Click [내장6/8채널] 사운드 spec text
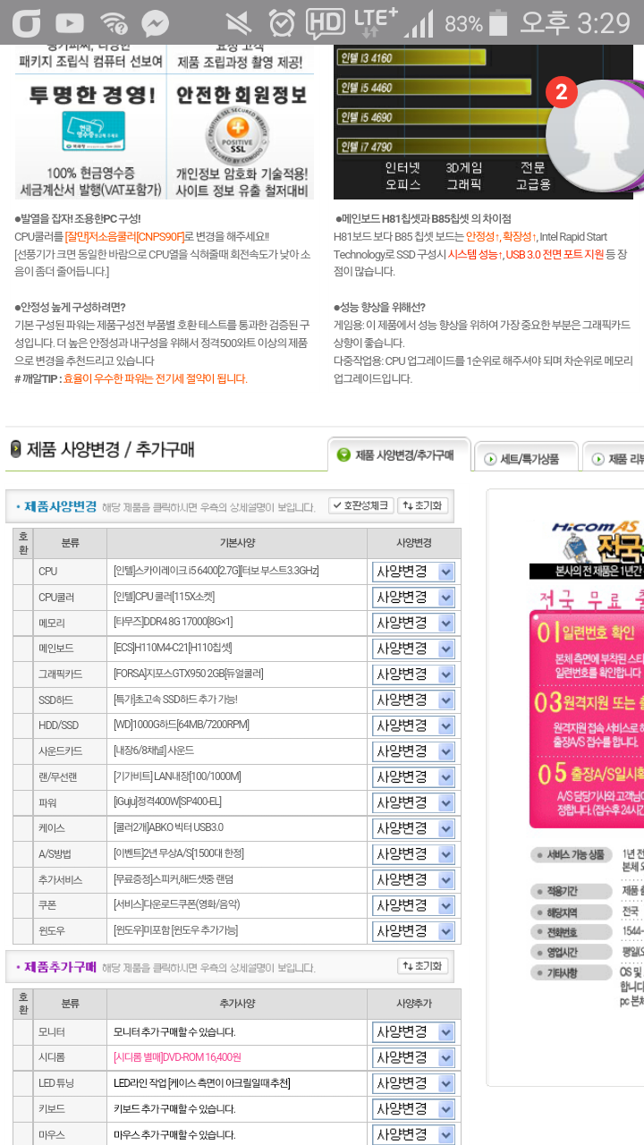 [x=153, y=751]
